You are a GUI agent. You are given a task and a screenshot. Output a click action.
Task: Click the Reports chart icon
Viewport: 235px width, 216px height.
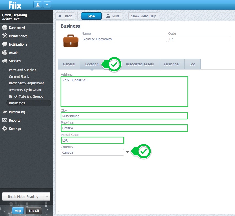click(x=5, y=120)
